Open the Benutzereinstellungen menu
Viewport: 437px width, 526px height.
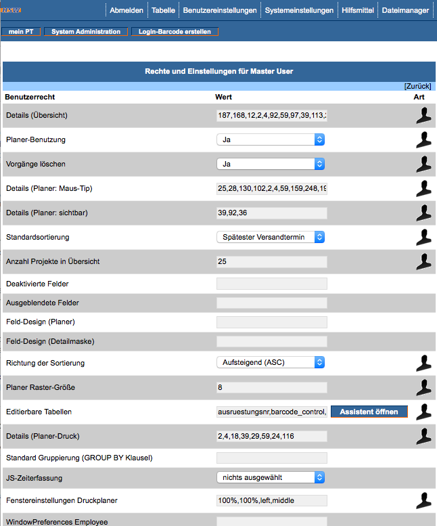coord(220,10)
